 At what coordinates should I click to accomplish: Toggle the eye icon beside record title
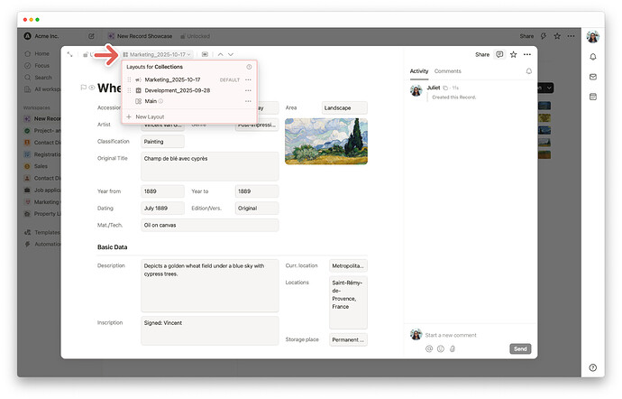click(x=92, y=88)
